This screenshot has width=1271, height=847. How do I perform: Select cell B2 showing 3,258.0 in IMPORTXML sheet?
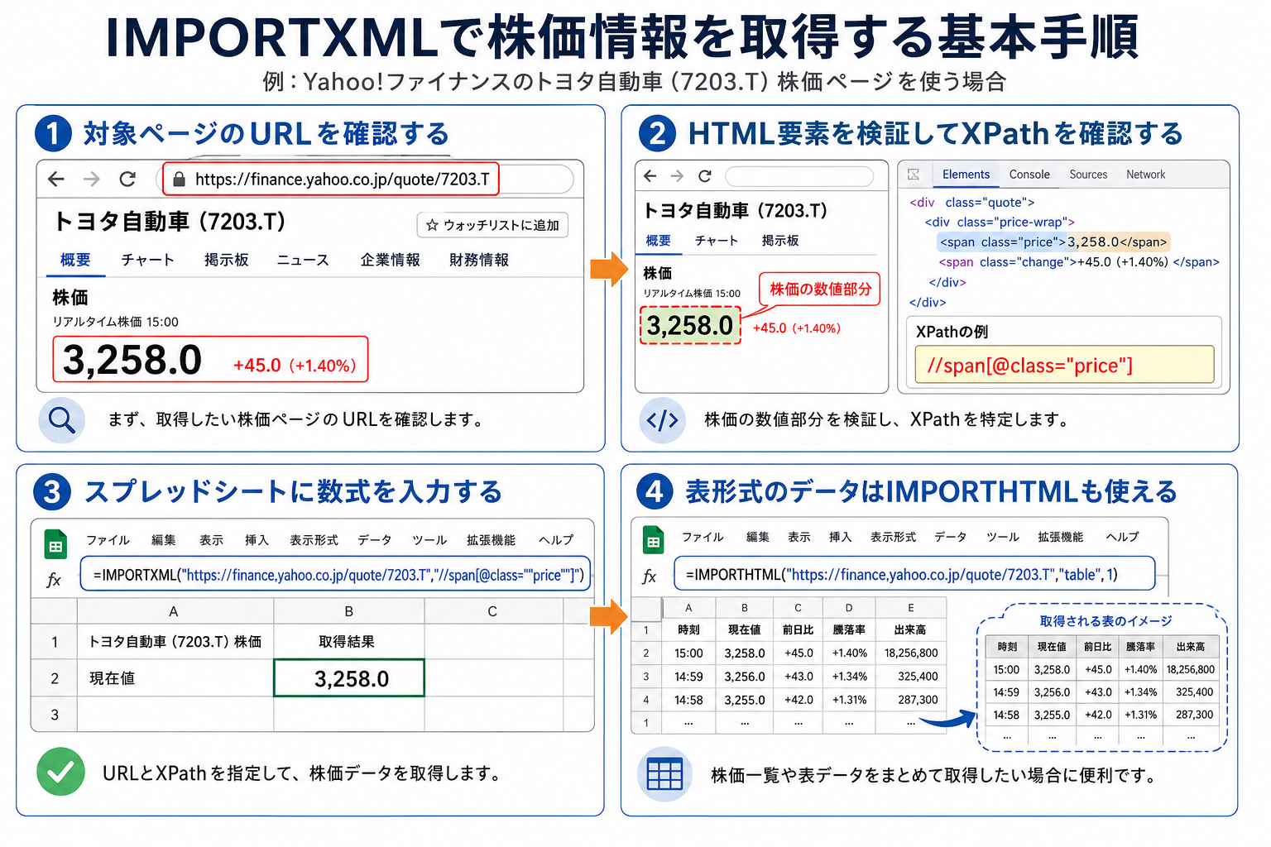click(349, 678)
